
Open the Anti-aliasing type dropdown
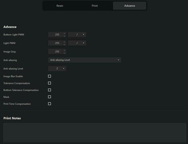click(x=84, y=60)
